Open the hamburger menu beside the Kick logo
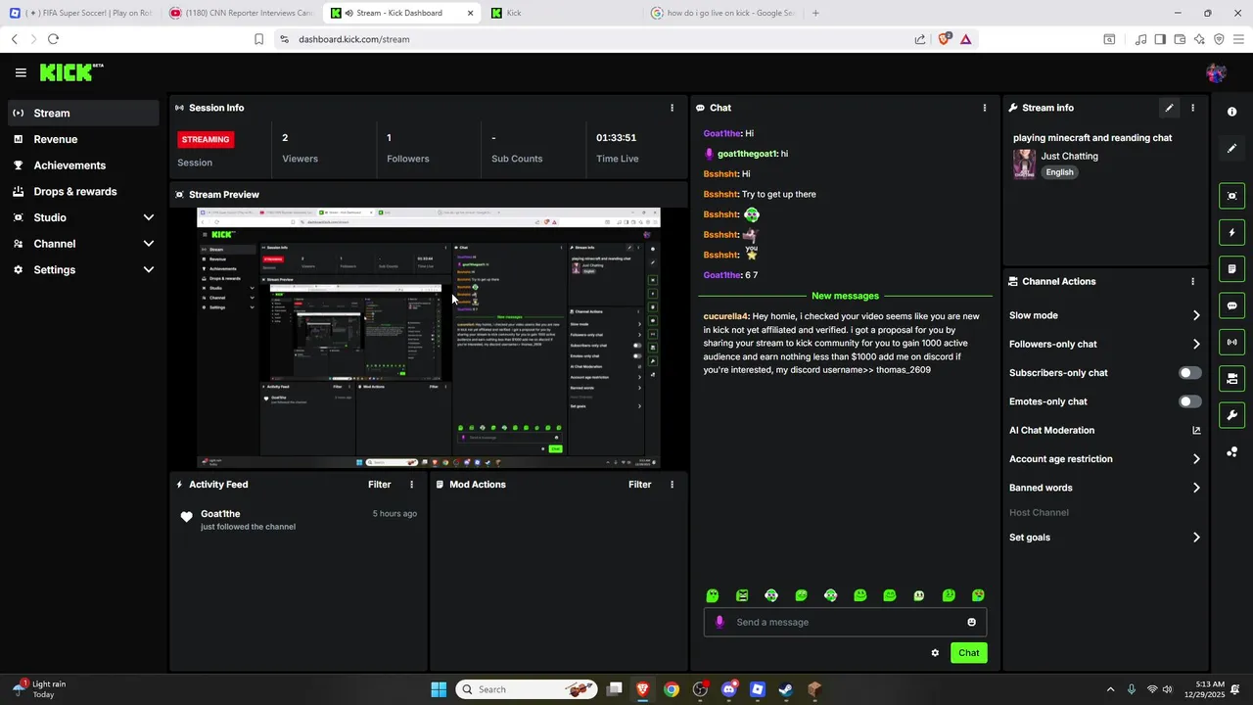The width and height of the screenshot is (1253, 705). coord(21,72)
